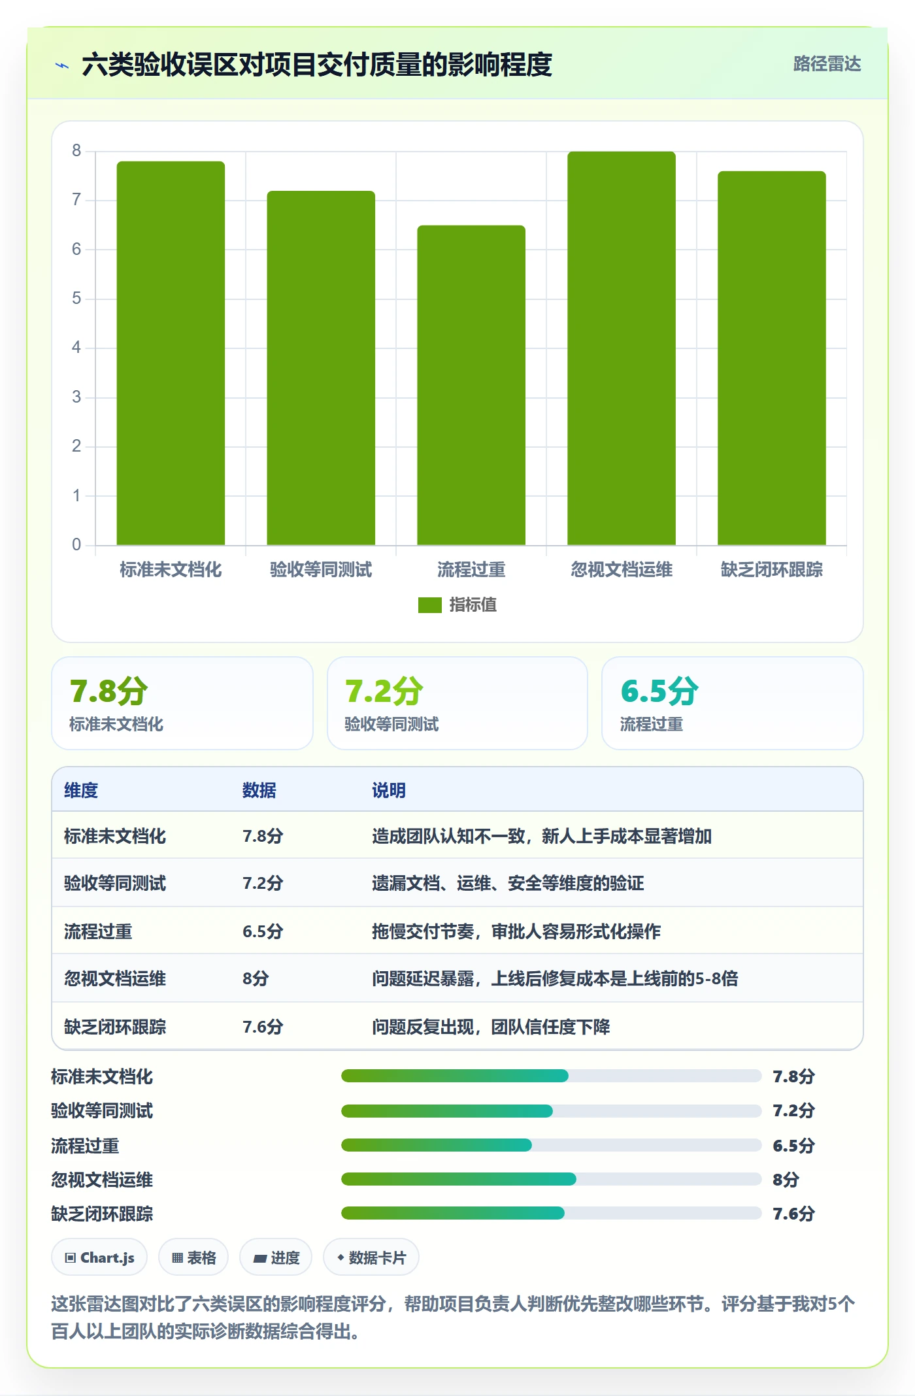The image size is (915, 1396).
Task: Select the 表格 tag chip
Action: (x=193, y=1257)
